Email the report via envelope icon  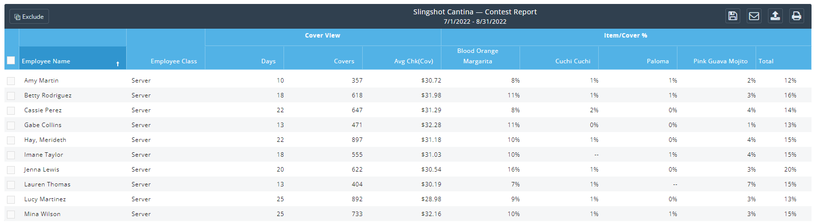(x=754, y=16)
